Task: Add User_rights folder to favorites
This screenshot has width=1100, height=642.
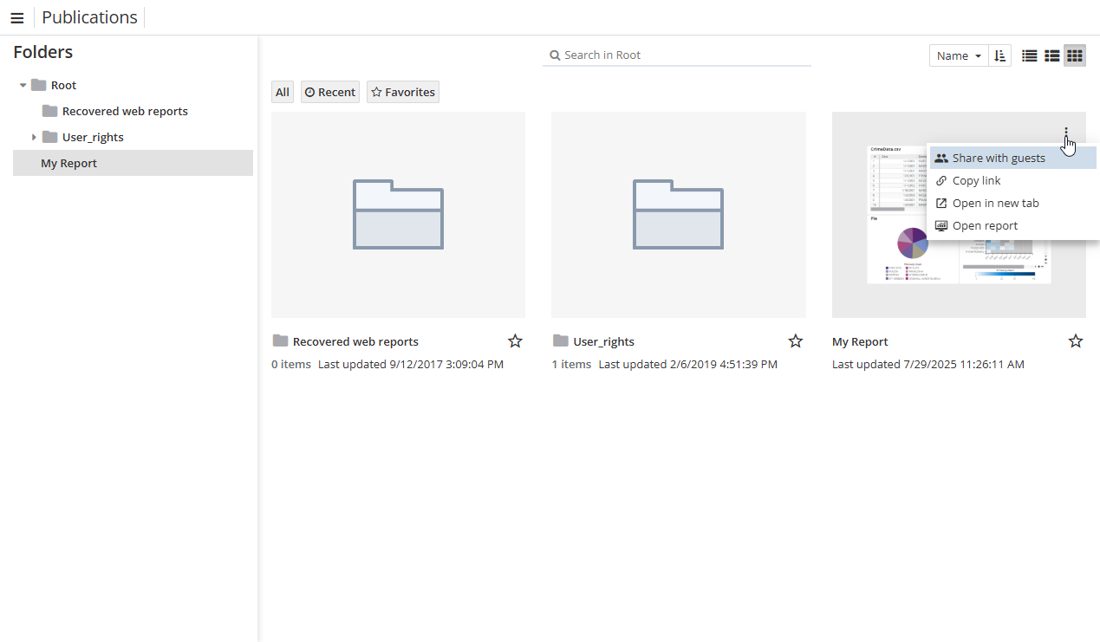Action: point(795,341)
